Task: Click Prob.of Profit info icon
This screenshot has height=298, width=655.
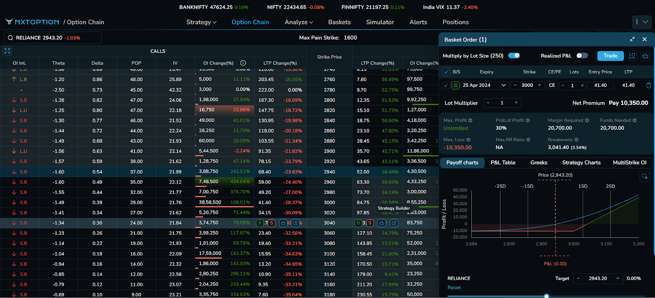Action: pos(528,120)
